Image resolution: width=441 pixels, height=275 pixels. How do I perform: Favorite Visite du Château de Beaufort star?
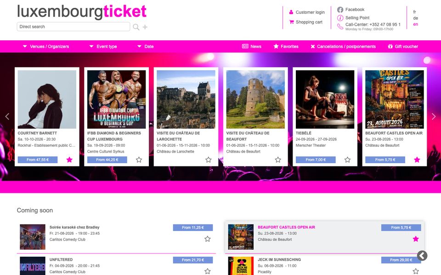point(278,159)
